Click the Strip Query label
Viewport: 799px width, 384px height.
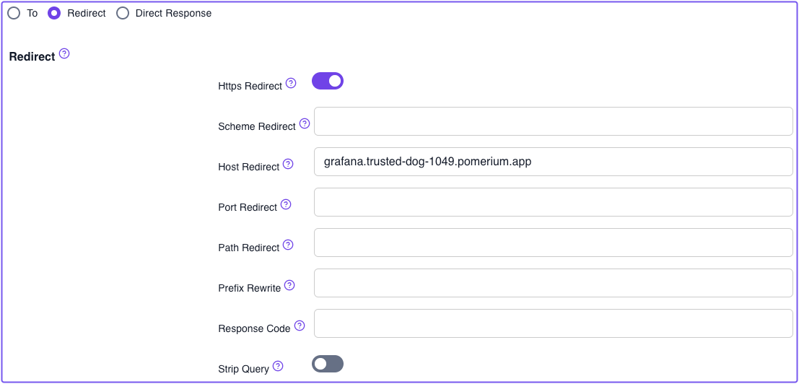243,369
